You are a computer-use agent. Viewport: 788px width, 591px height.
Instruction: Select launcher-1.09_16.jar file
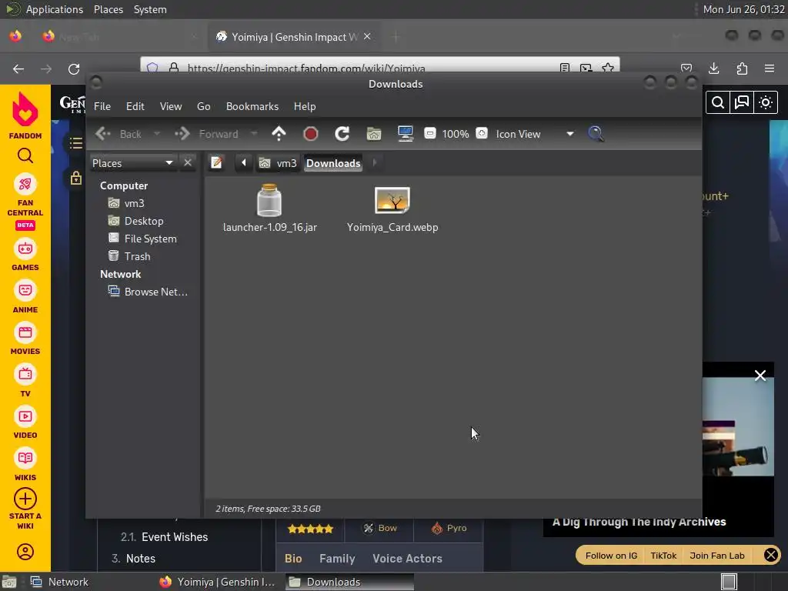coord(270,208)
